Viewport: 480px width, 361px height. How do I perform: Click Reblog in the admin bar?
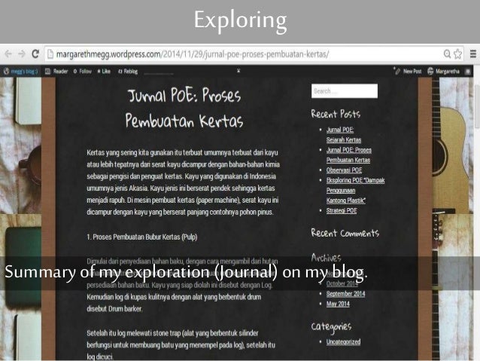(x=128, y=72)
